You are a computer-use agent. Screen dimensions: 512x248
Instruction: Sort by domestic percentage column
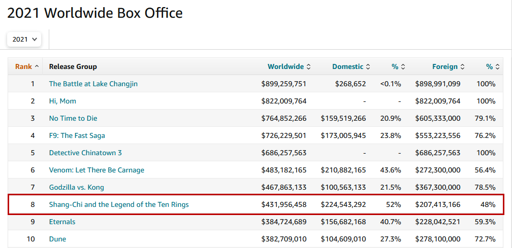(x=398, y=66)
